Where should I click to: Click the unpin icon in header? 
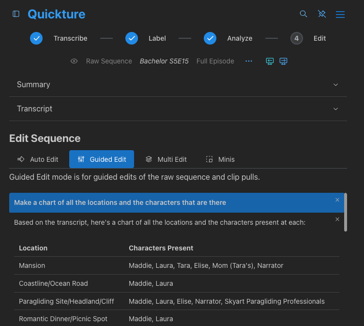click(x=322, y=14)
